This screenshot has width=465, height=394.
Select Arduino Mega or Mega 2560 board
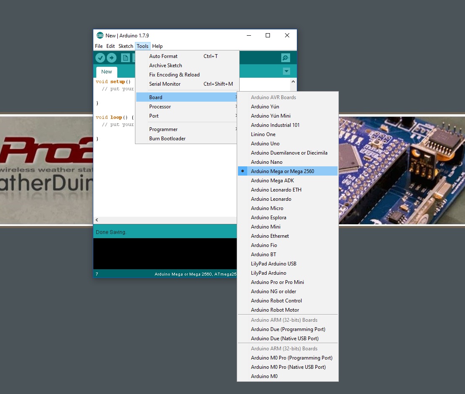(282, 171)
